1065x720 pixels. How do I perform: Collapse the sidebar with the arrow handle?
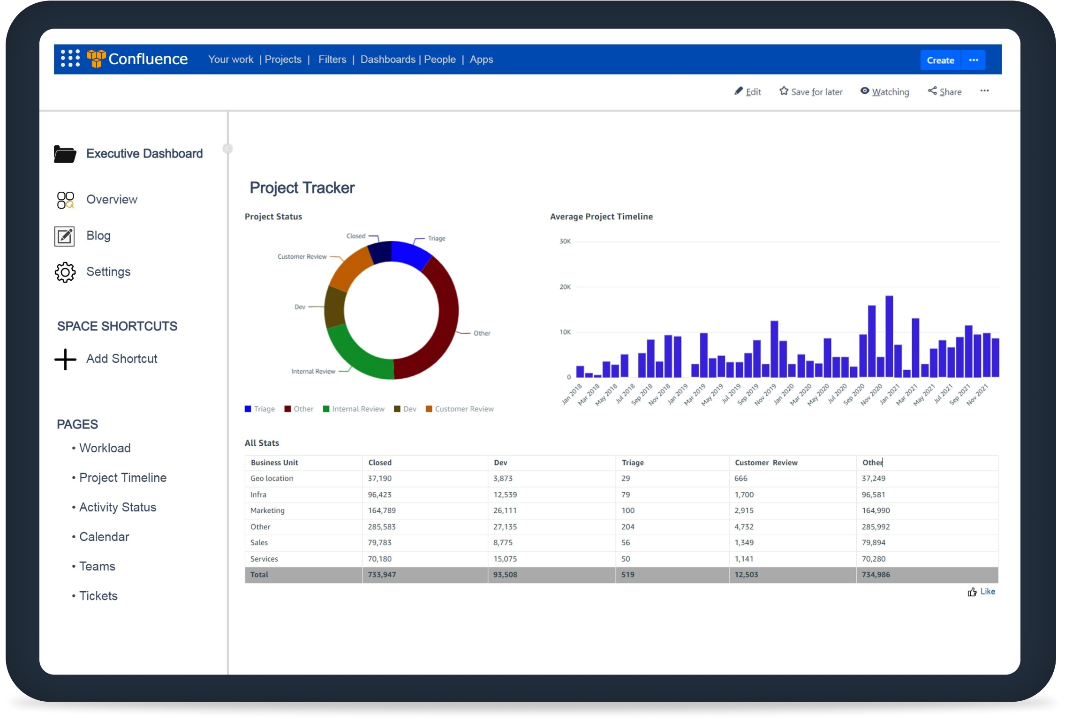[227, 149]
